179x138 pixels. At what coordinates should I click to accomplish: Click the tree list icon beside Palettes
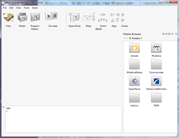coord(130,38)
